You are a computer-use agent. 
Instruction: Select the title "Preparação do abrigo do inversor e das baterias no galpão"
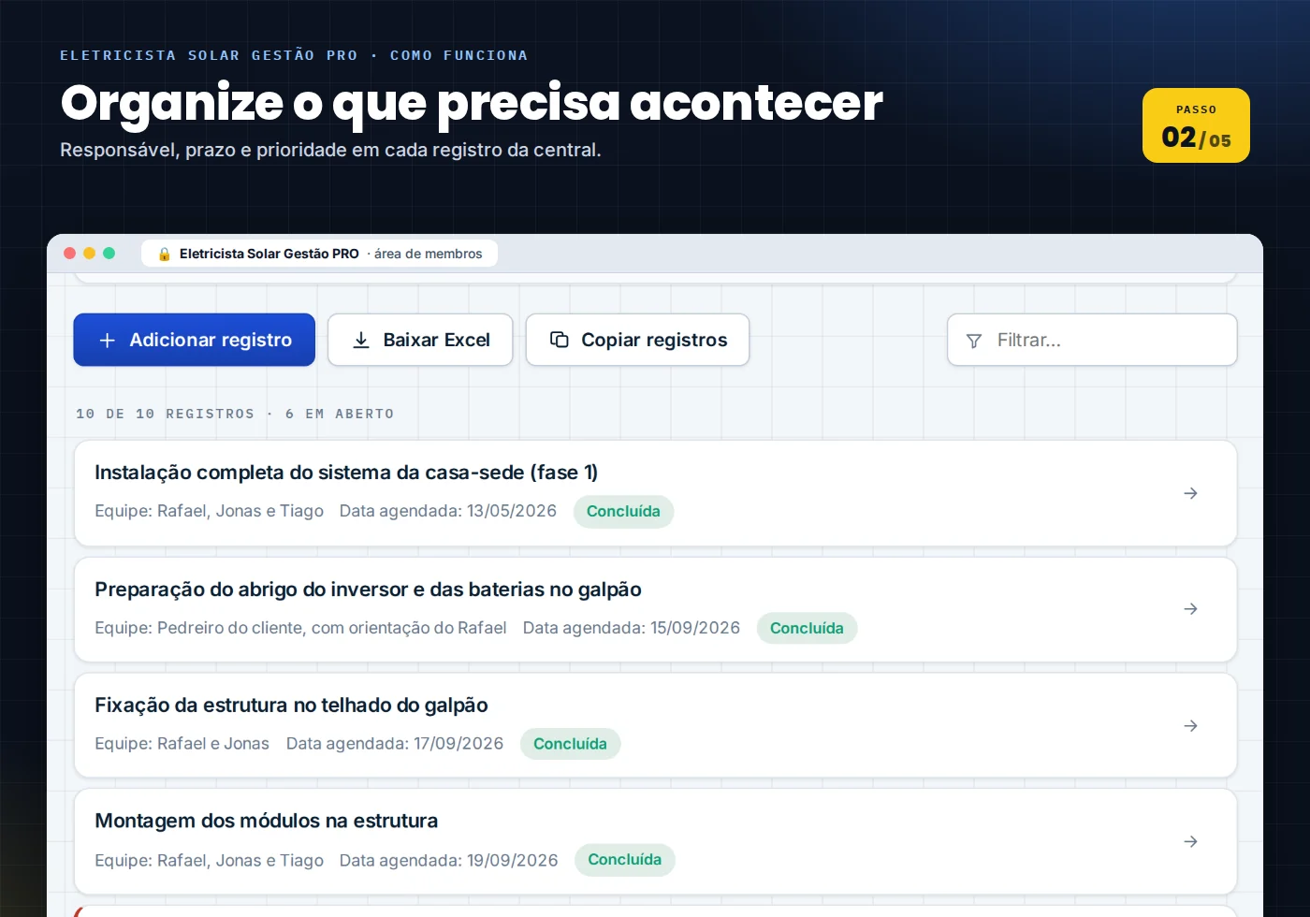368,589
